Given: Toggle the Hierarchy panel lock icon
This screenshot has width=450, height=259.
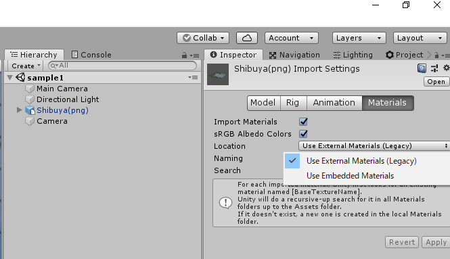Looking at the screenshot, I should tap(184, 55).
